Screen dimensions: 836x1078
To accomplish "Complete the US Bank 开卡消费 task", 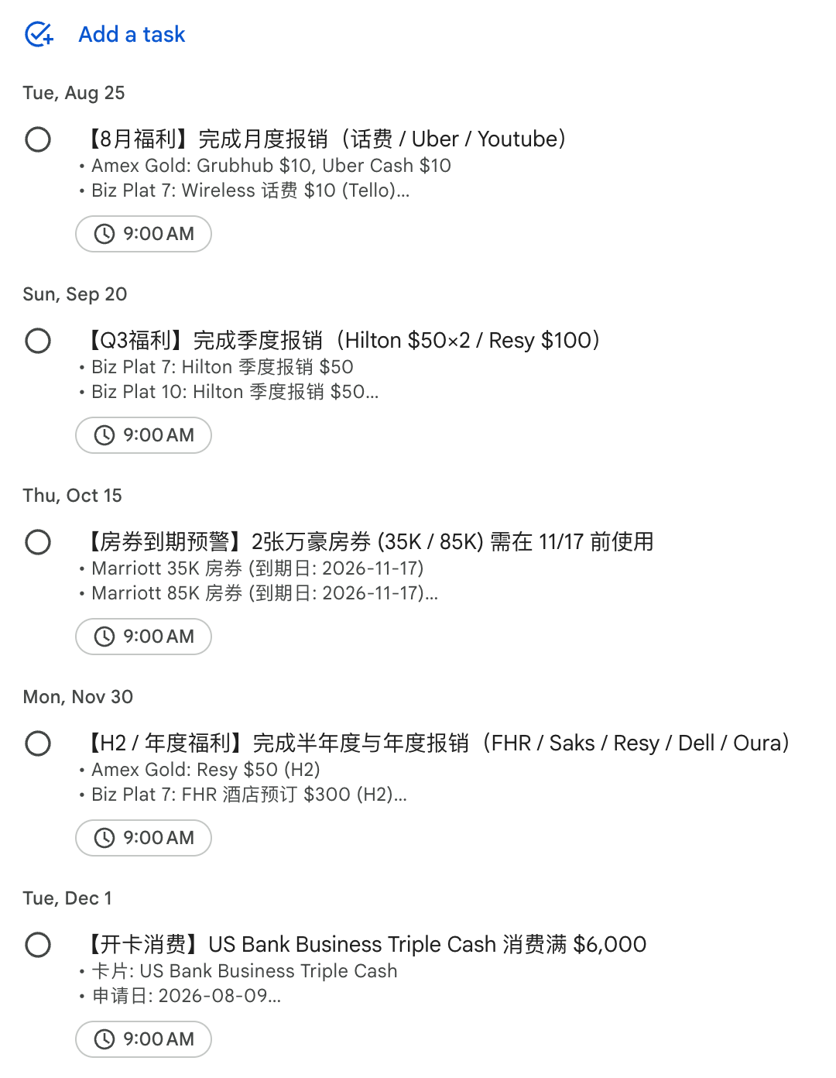I will pyautogui.click(x=38, y=945).
